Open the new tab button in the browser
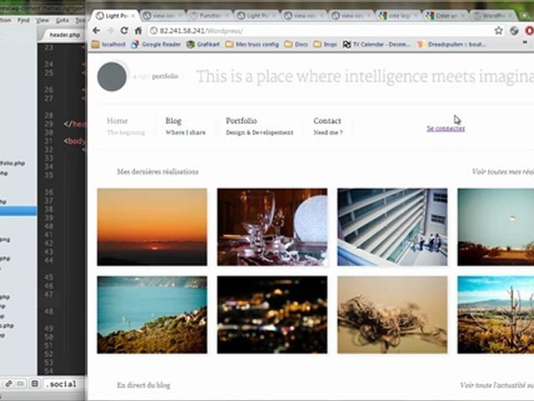The width and height of the screenshot is (534, 401). (x=523, y=16)
